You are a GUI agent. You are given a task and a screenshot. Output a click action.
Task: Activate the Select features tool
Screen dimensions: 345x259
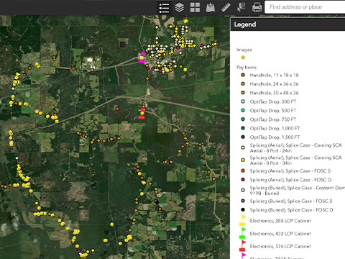[241, 7]
